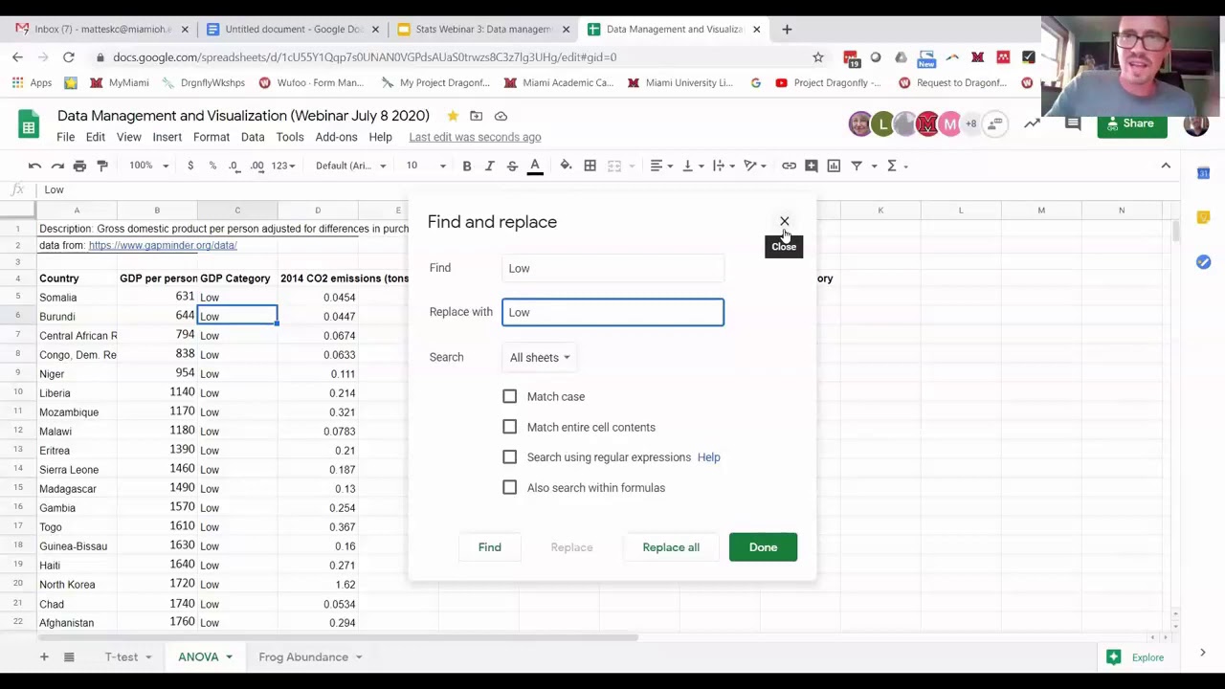Click the Print icon
Viewport: 1225px width, 689px height.
point(79,166)
